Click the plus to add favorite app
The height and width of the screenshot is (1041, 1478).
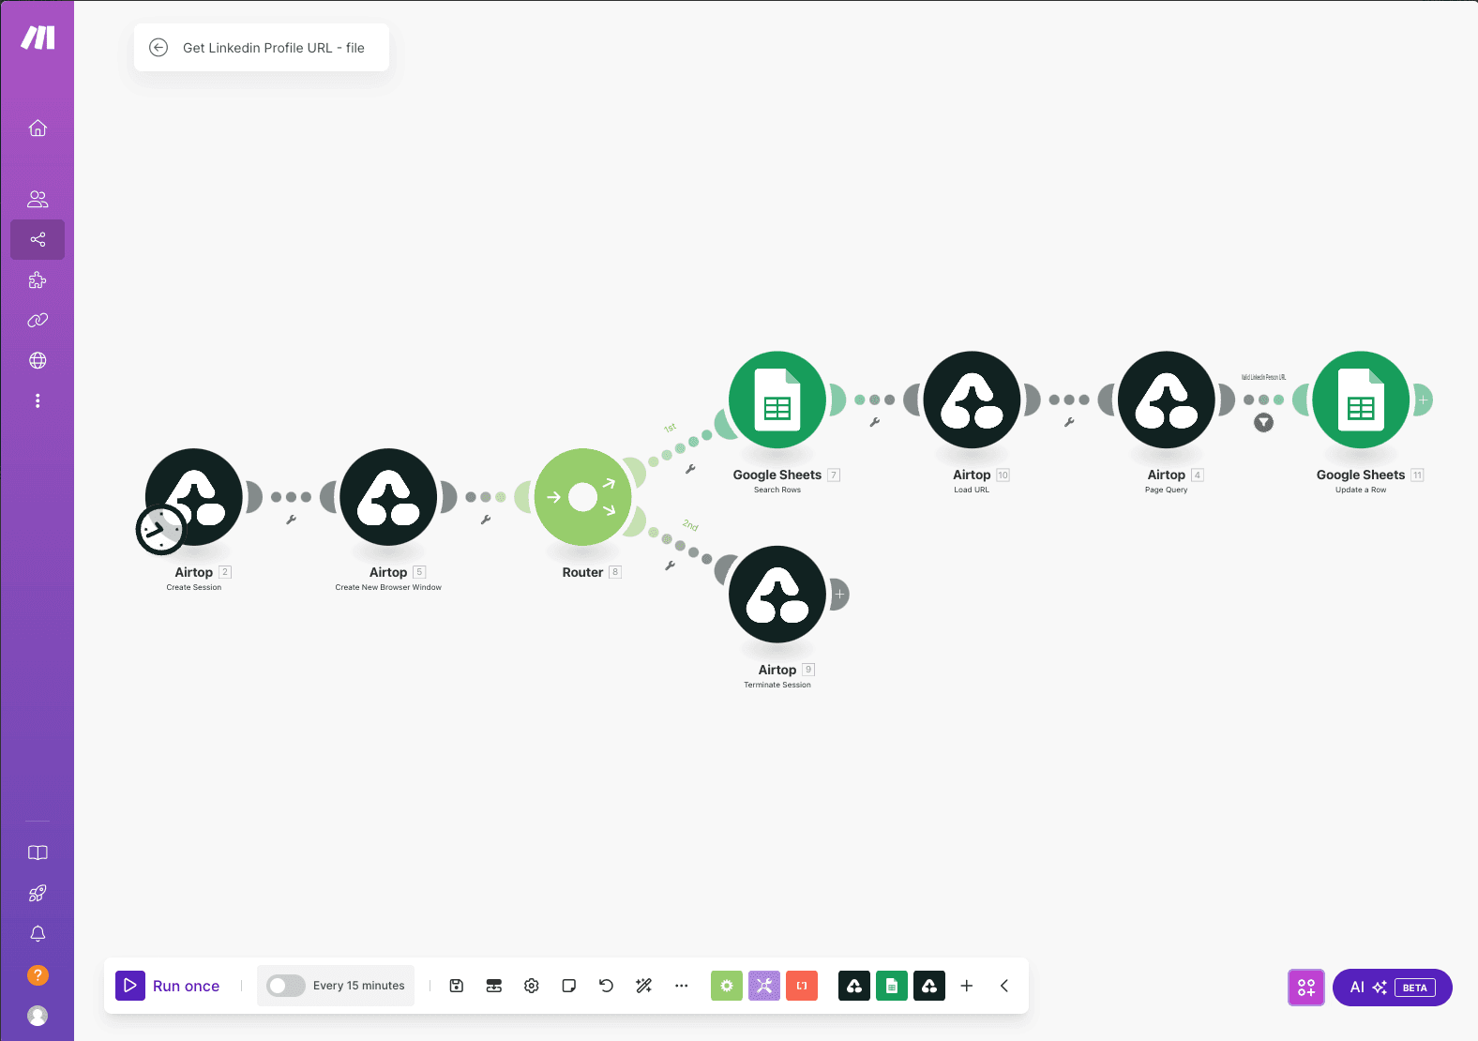pyautogui.click(x=967, y=986)
